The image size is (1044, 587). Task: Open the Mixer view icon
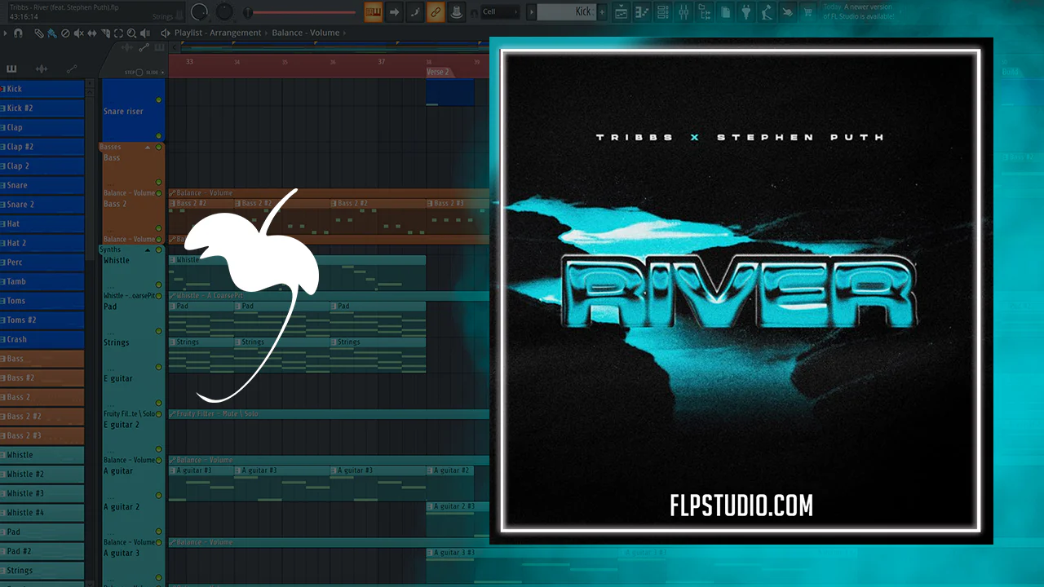[684, 11]
